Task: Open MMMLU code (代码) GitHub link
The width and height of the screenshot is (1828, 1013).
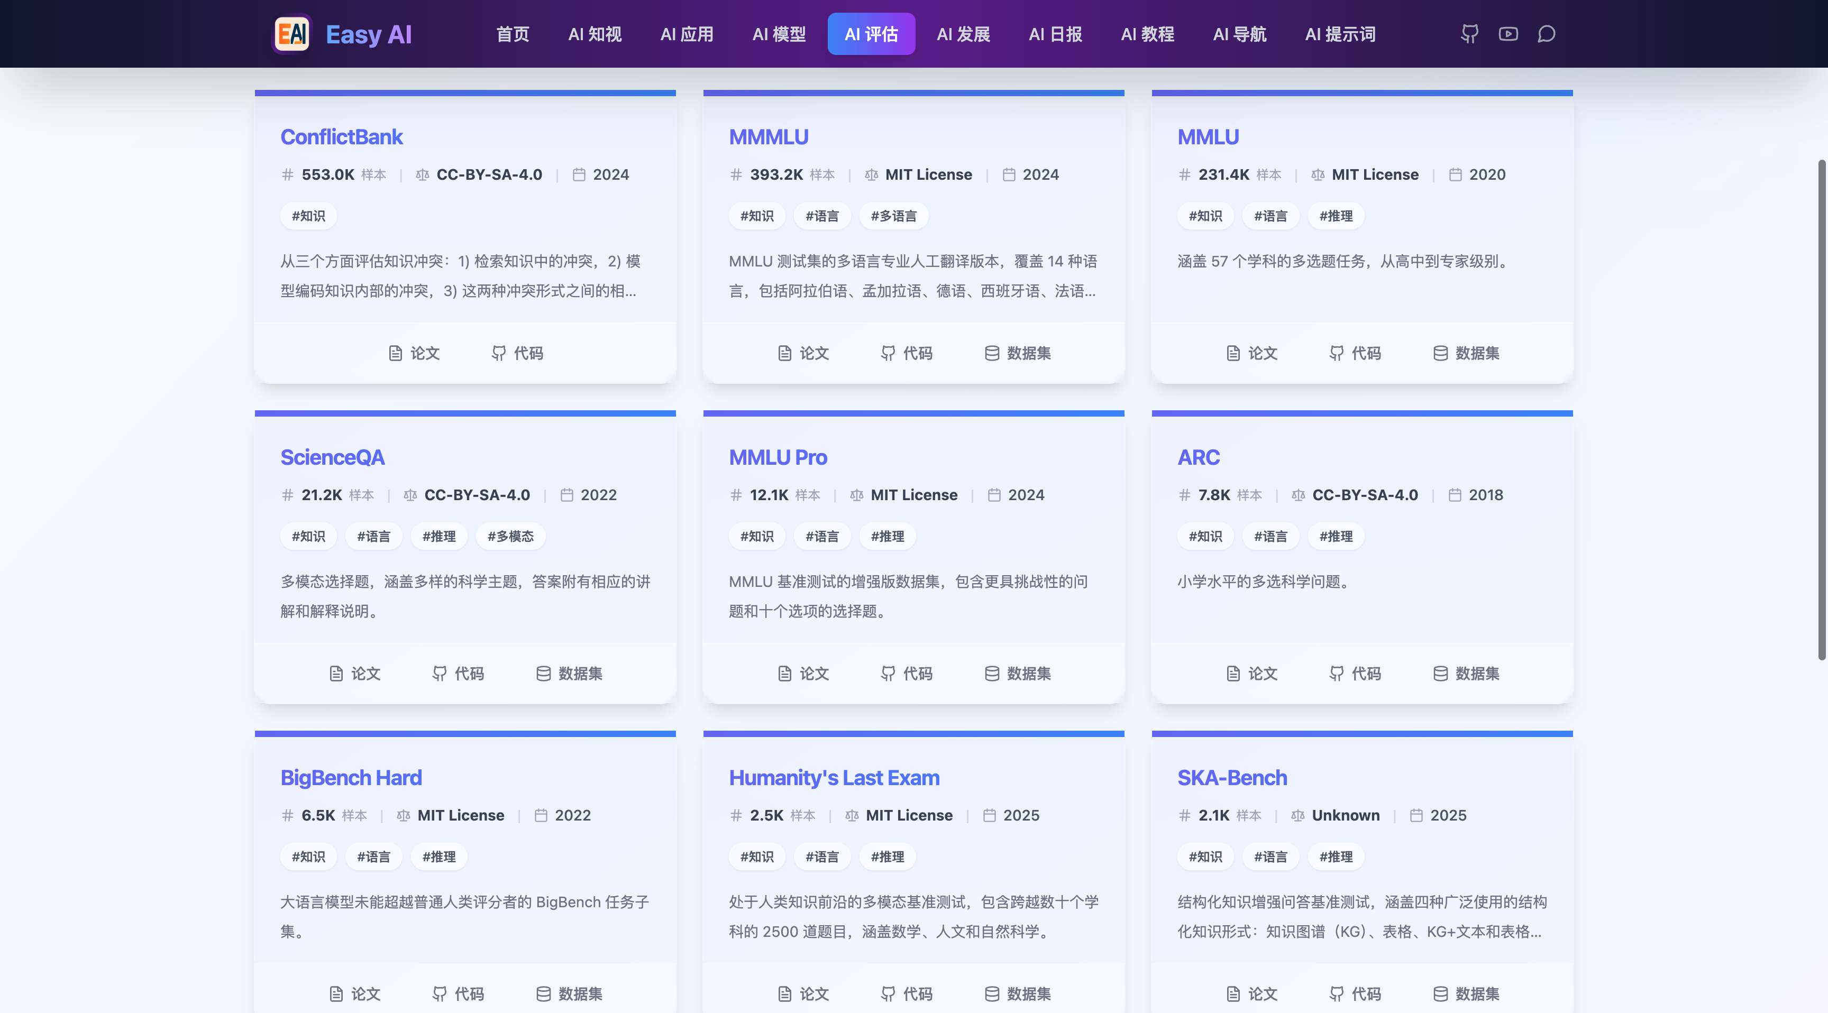Action: click(906, 353)
